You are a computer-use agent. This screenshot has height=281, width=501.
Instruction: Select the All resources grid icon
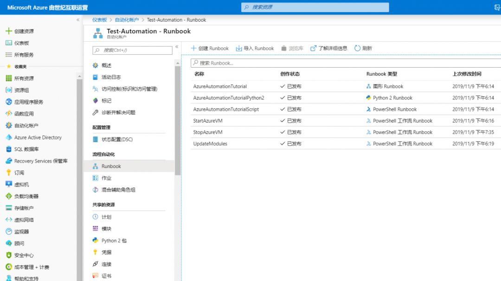coord(9,78)
